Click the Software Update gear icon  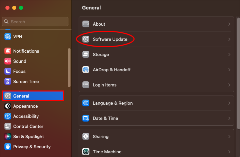pos(86,39)
